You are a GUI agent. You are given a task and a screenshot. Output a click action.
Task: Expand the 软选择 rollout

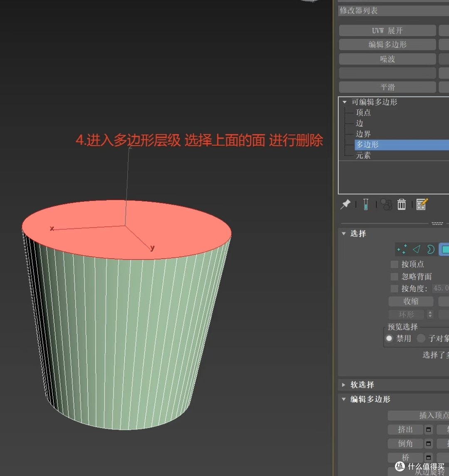pos(344,384)
